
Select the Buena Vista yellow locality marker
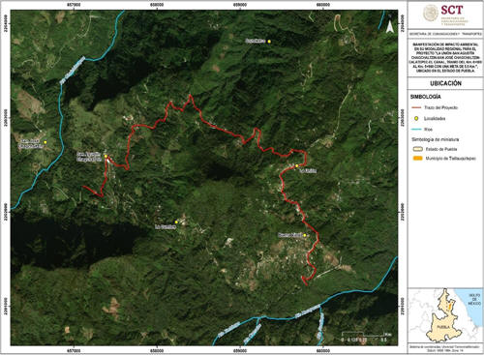point(305,235)
